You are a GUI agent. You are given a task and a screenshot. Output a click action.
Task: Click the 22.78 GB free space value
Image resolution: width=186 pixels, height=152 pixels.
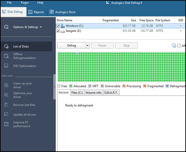pyautogui.click(x=147, y=26)
